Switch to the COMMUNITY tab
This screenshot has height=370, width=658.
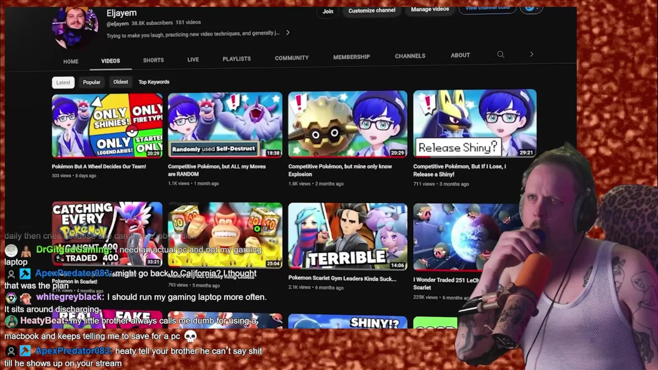[291, 58]
